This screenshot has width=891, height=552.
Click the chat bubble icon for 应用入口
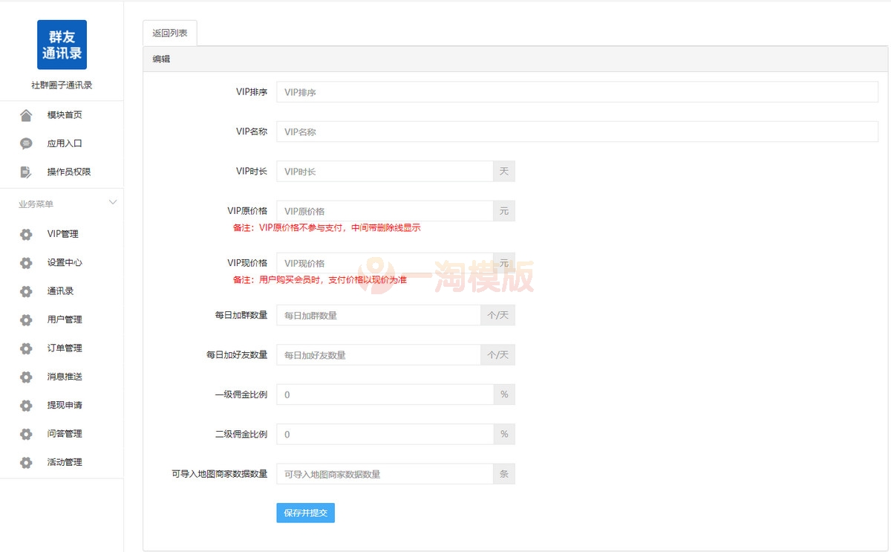26,143
